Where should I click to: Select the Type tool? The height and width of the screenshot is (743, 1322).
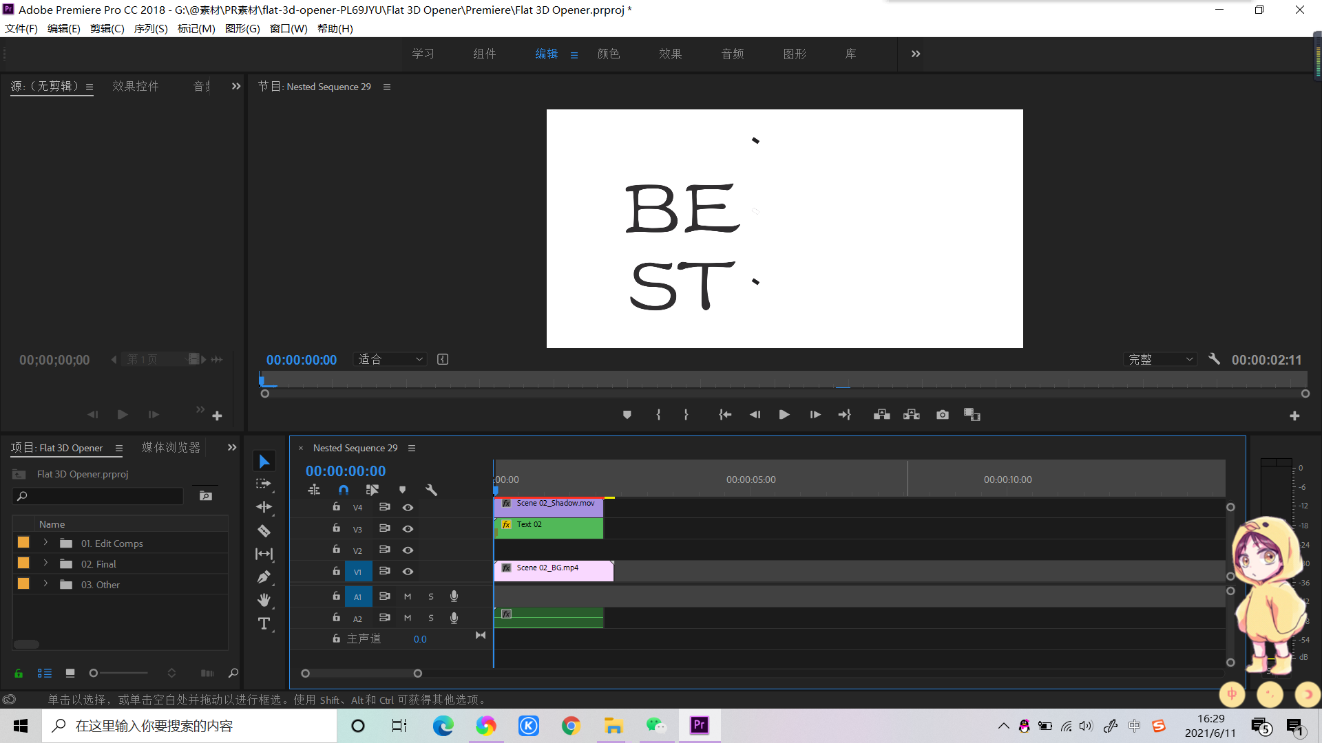264,623
